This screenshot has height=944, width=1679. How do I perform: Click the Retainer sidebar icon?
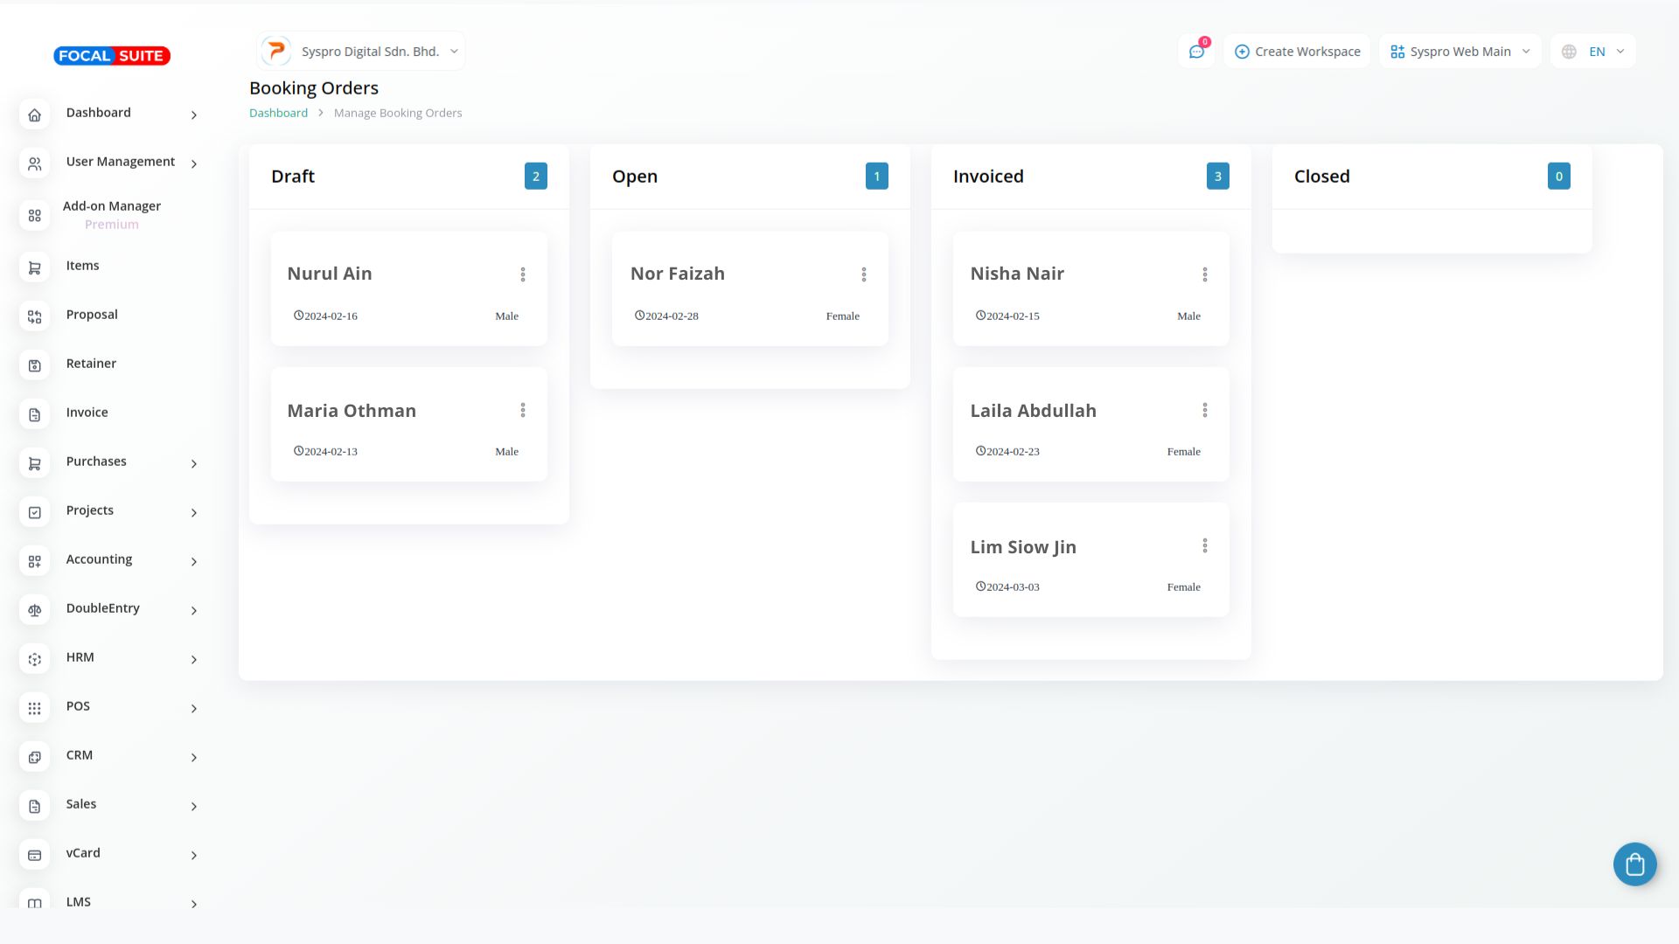[x=35, y=365]
